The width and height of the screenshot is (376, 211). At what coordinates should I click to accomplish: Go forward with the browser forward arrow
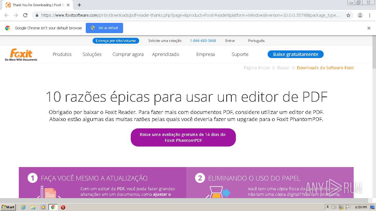tap(16, 15)
